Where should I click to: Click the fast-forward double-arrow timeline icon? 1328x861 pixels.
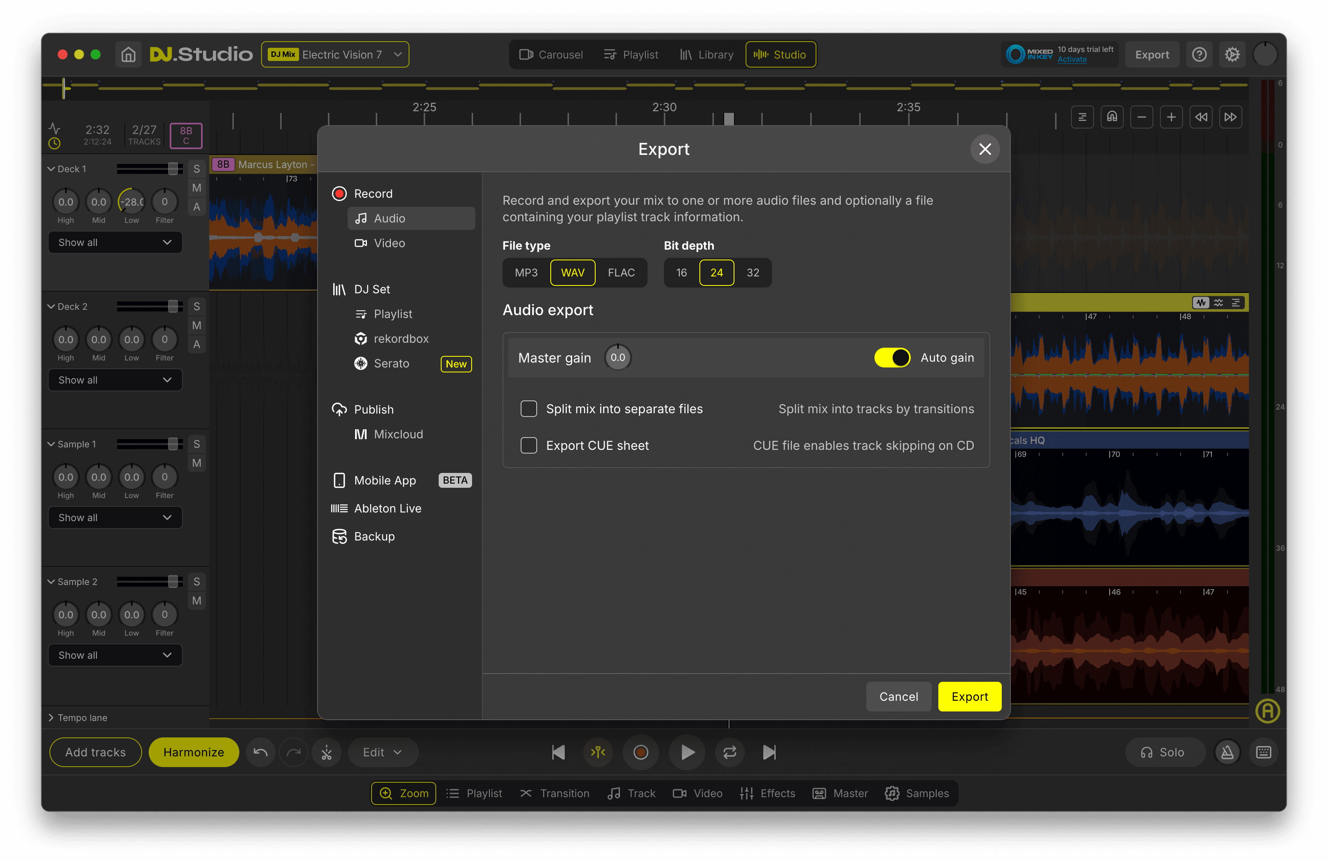pos(1230,117)
